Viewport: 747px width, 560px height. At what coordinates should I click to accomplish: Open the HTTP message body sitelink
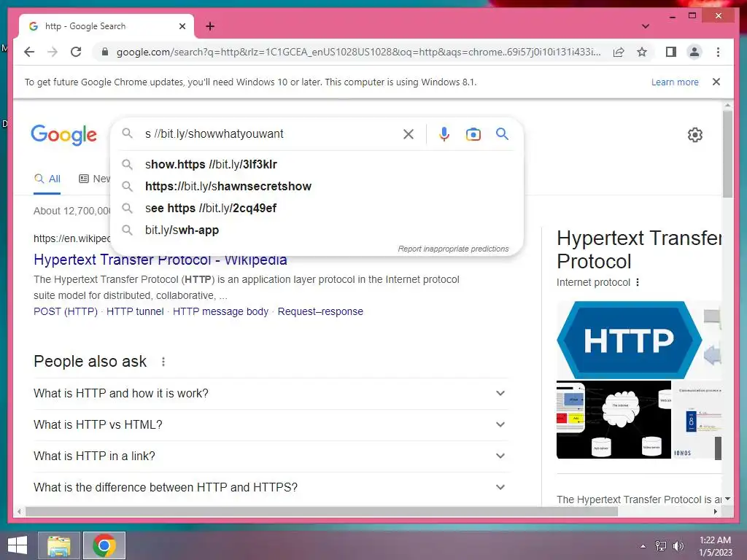tap(220, 311)
